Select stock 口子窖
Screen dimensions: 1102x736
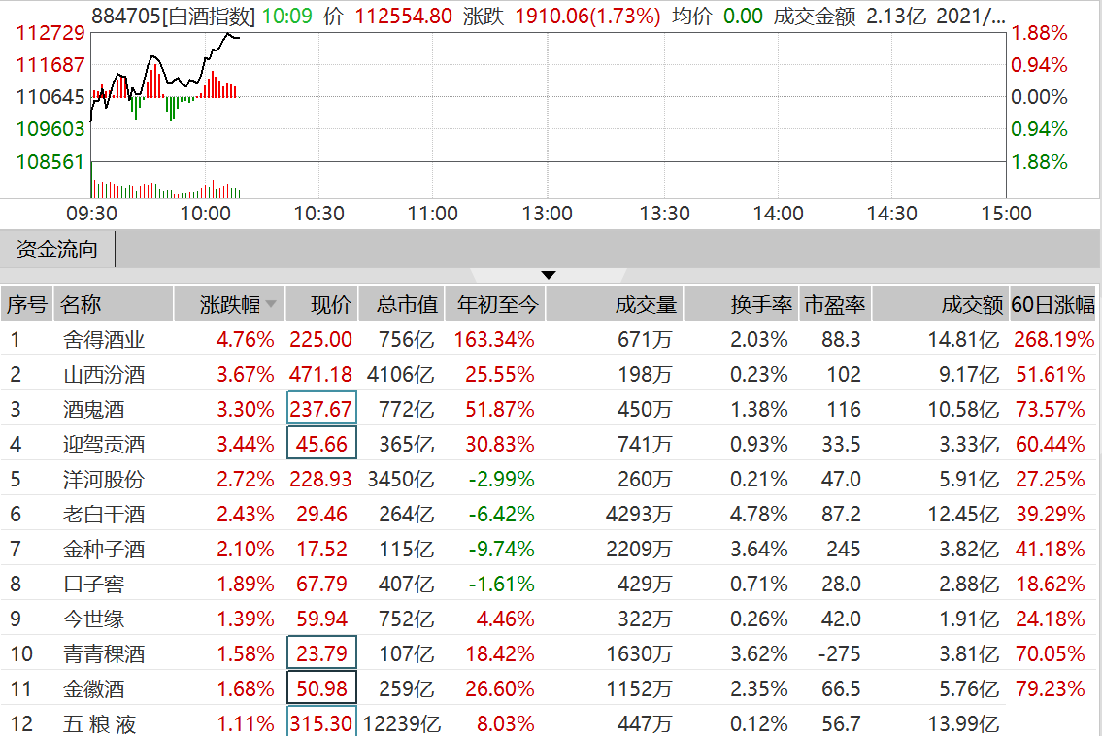(93, 585)
